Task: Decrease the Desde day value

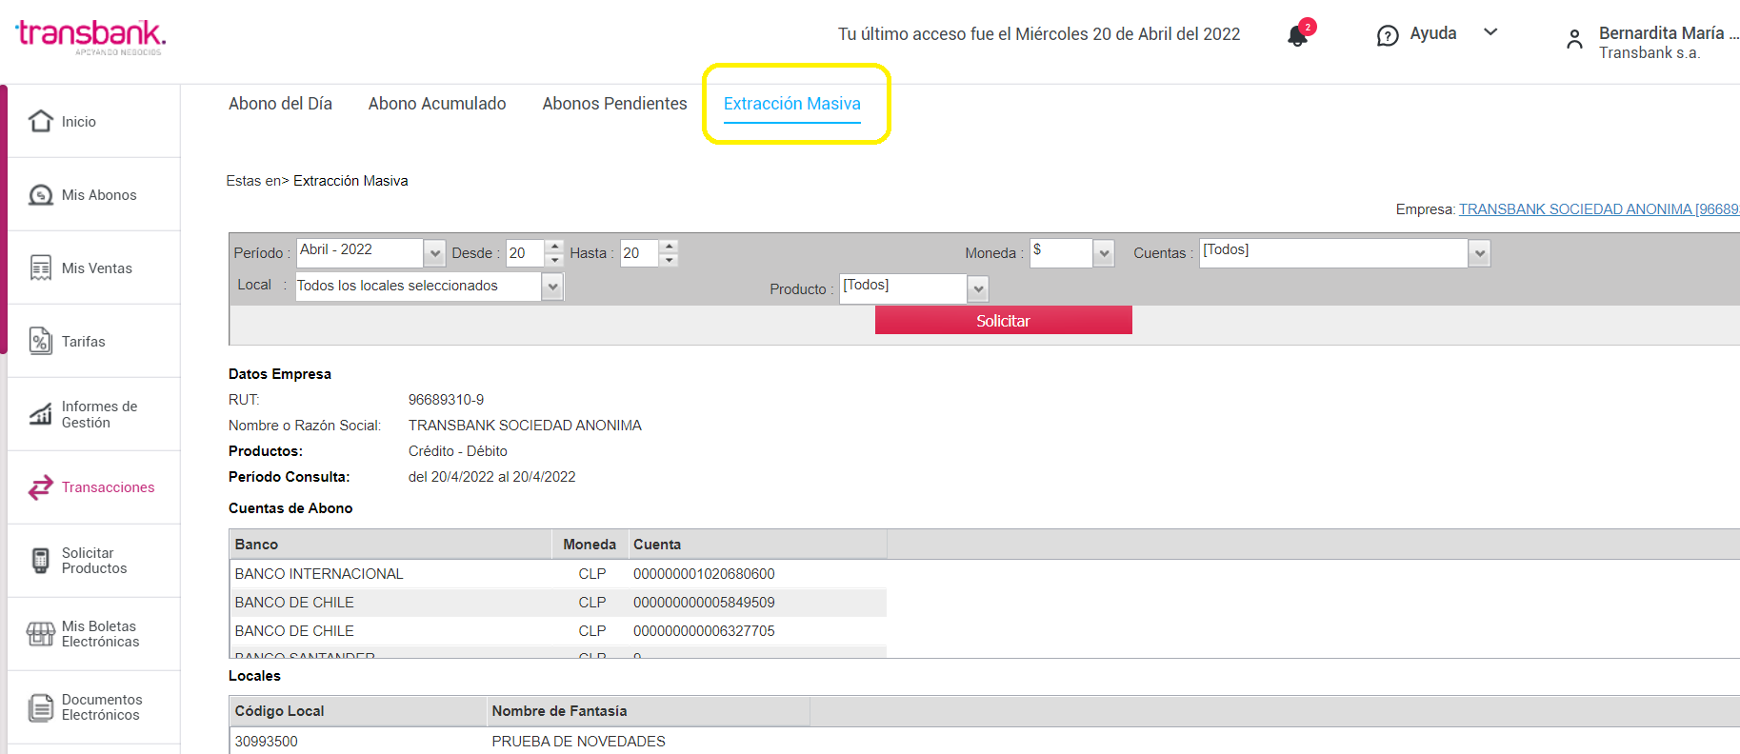Action: (554, 260)
